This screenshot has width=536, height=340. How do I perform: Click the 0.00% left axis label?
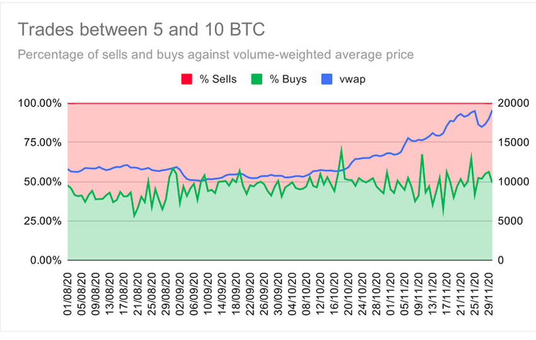47,260
